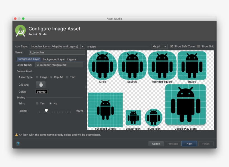Screen dimensions: 229x167
Task: Click the warning triangle icon
Action: click(x=16, y=135)
